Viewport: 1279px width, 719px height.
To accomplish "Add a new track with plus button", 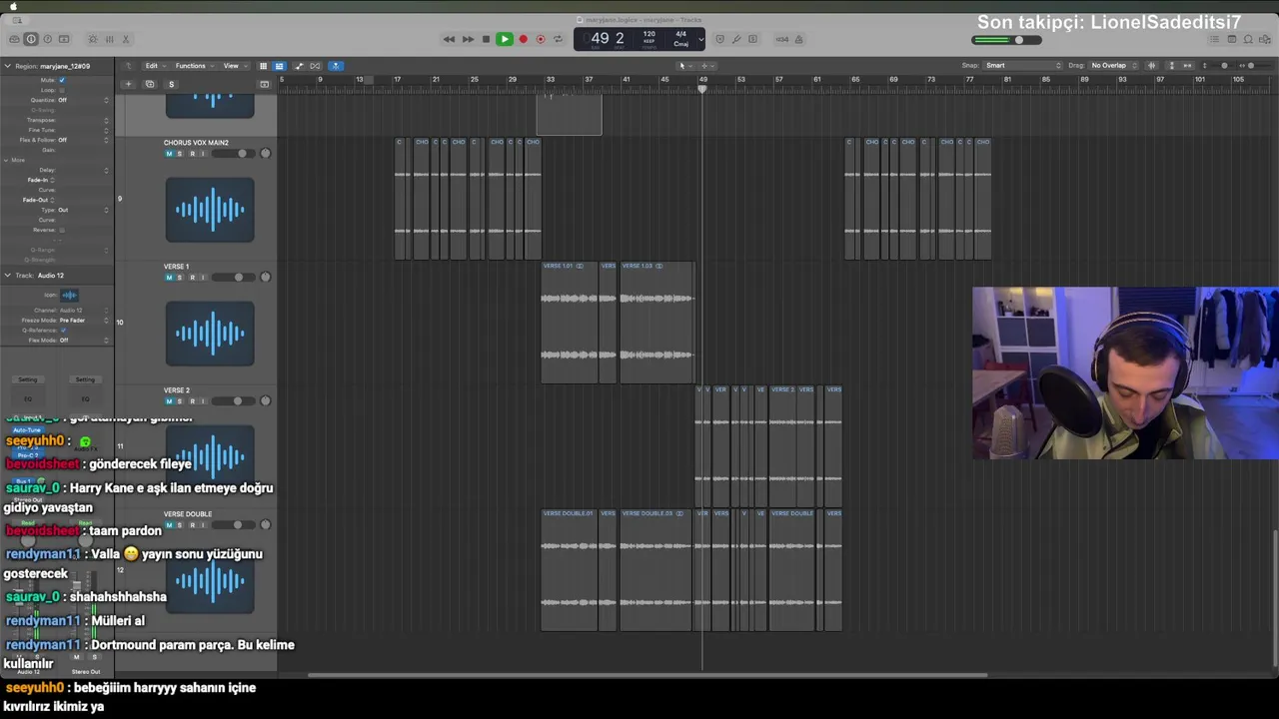I will [128, 84].
